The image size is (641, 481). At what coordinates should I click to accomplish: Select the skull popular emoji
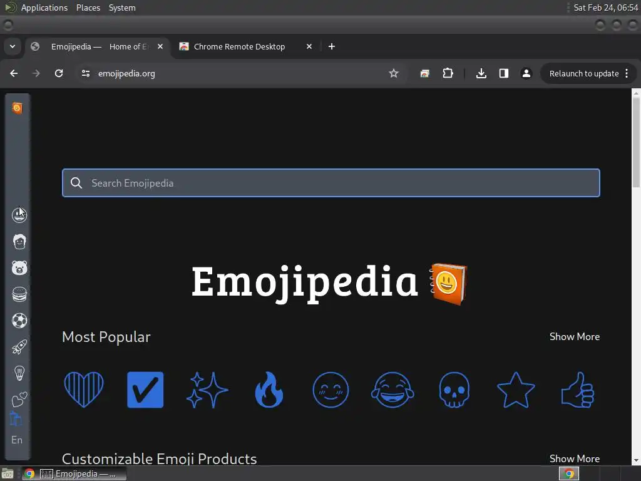click(x=454, y=390)
